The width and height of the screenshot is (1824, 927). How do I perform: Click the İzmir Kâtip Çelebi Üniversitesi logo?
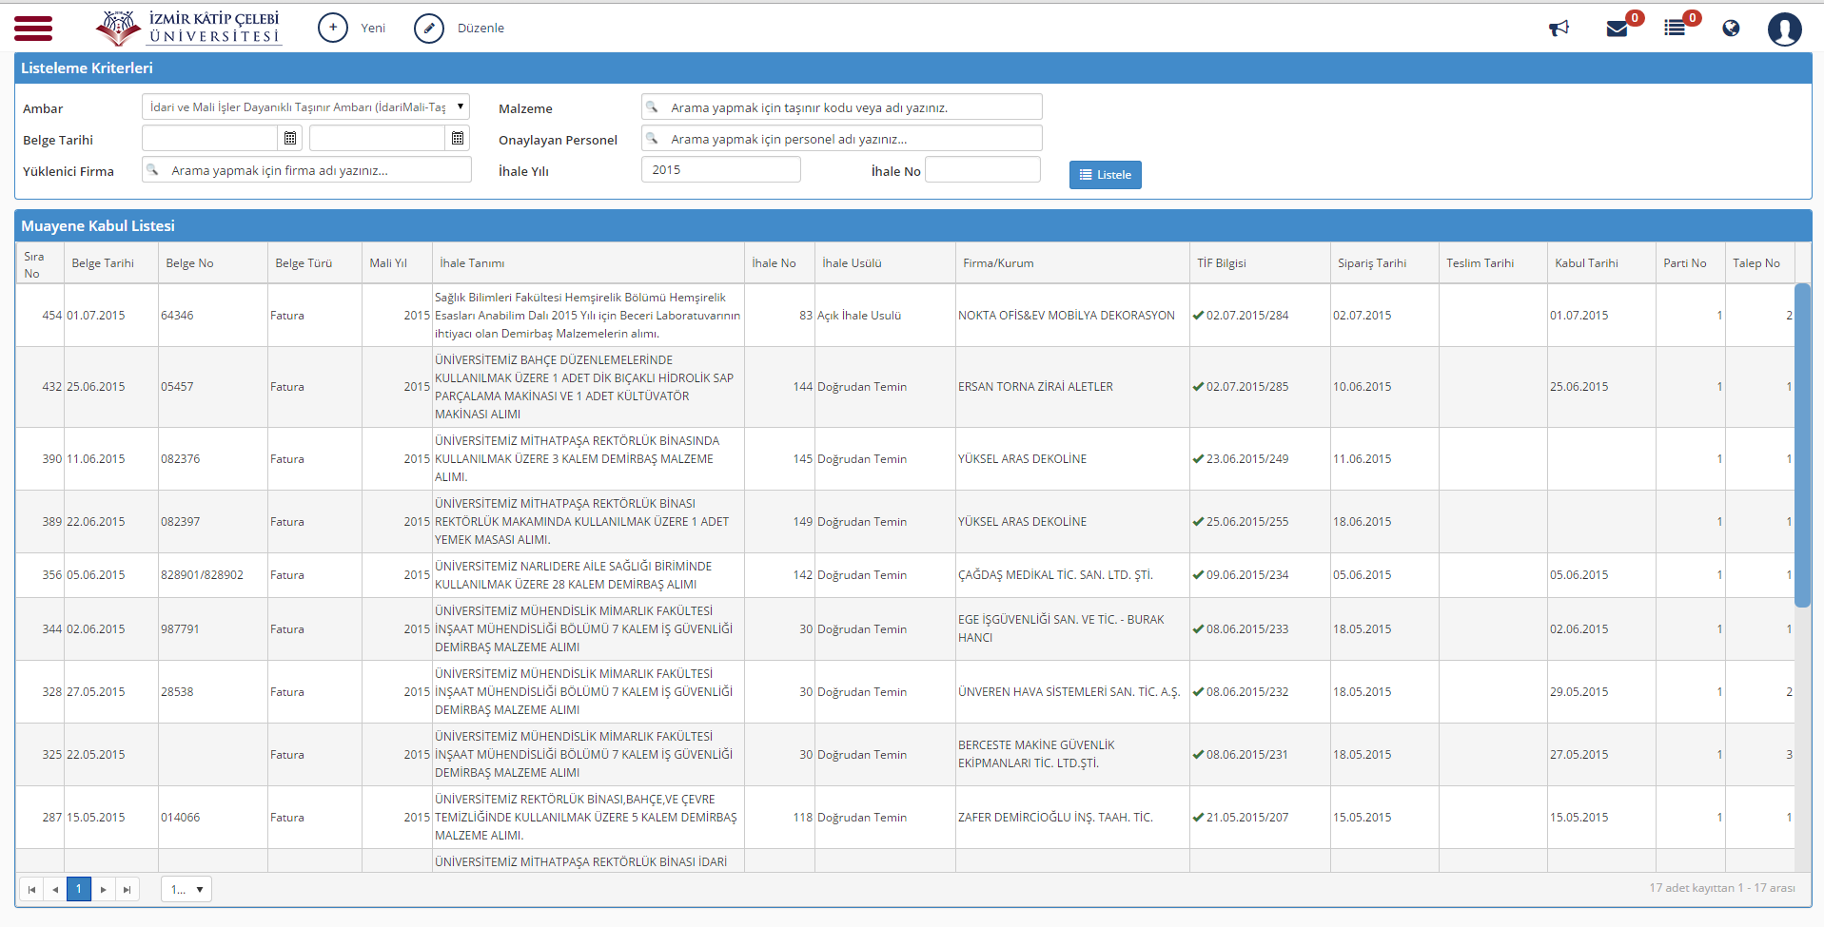[188, 28]
